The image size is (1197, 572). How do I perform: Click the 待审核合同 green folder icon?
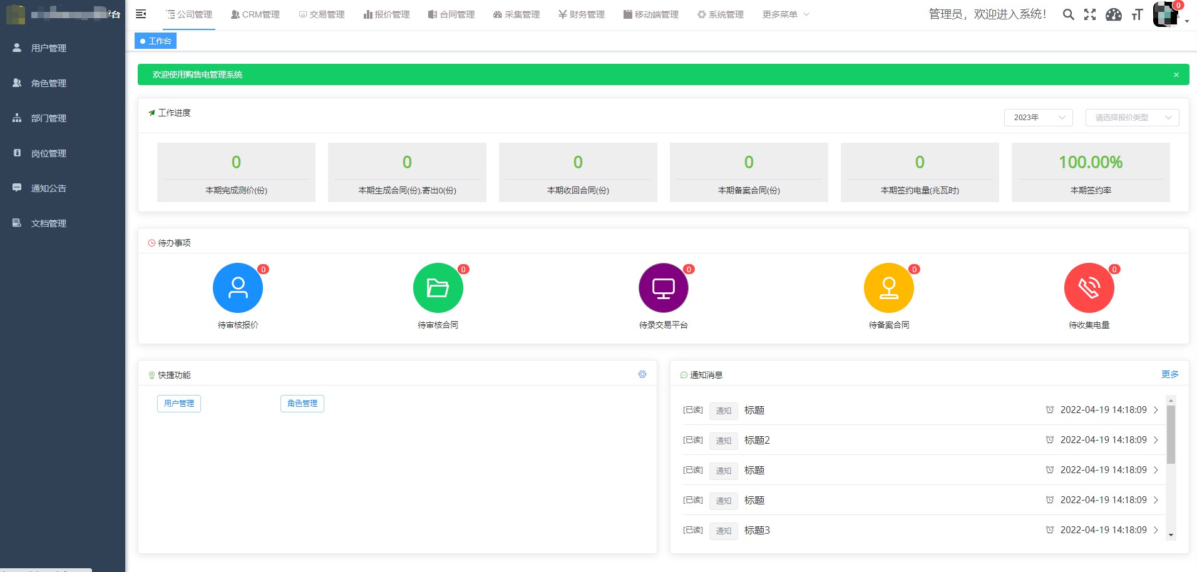pos(438,288)
